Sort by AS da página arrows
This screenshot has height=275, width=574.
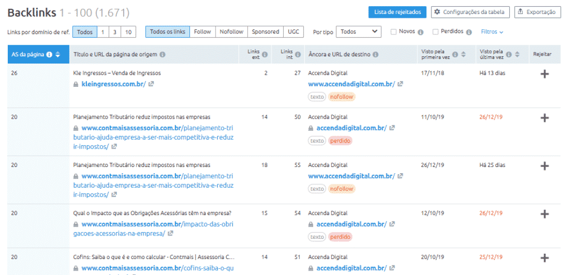[x=57, y=55]
